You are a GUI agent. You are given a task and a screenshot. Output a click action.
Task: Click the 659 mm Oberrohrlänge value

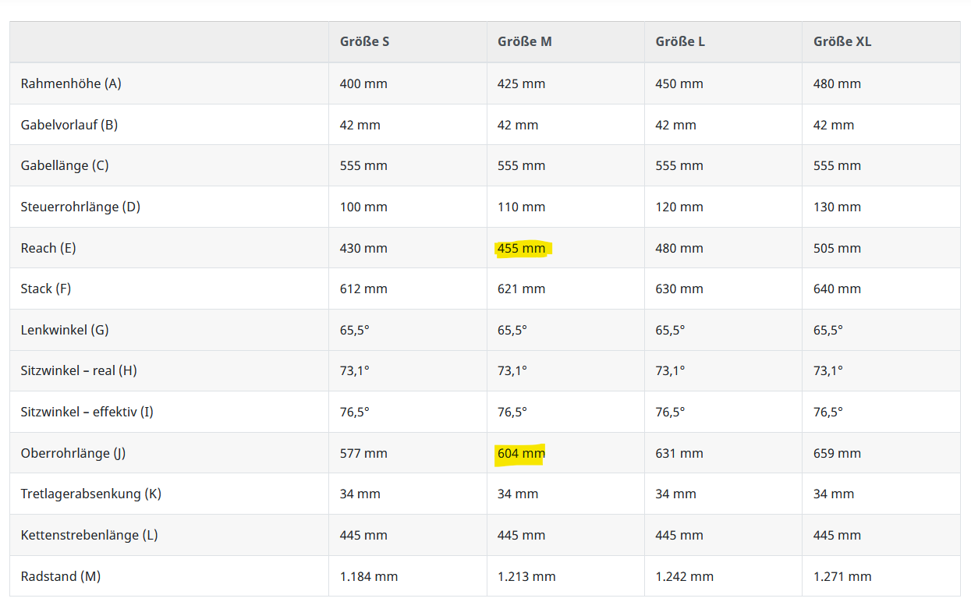pyautogui.click(x=837, y=453)
